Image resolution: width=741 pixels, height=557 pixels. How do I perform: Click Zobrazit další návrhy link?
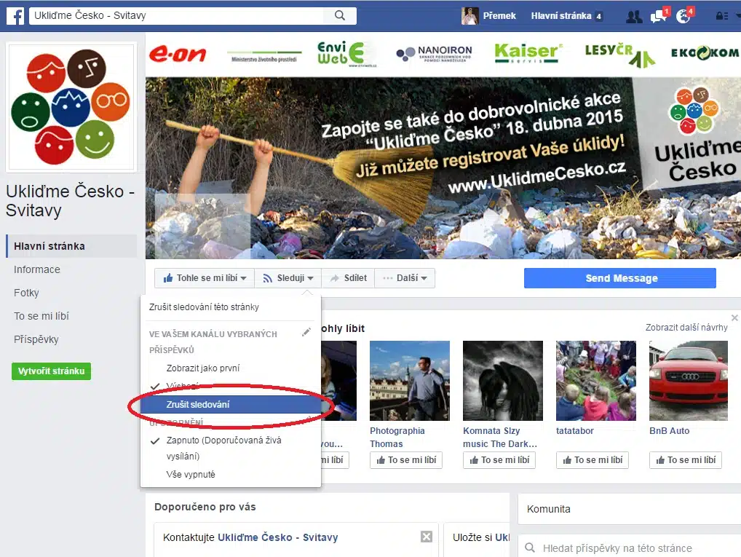click(x=686, y=327)
